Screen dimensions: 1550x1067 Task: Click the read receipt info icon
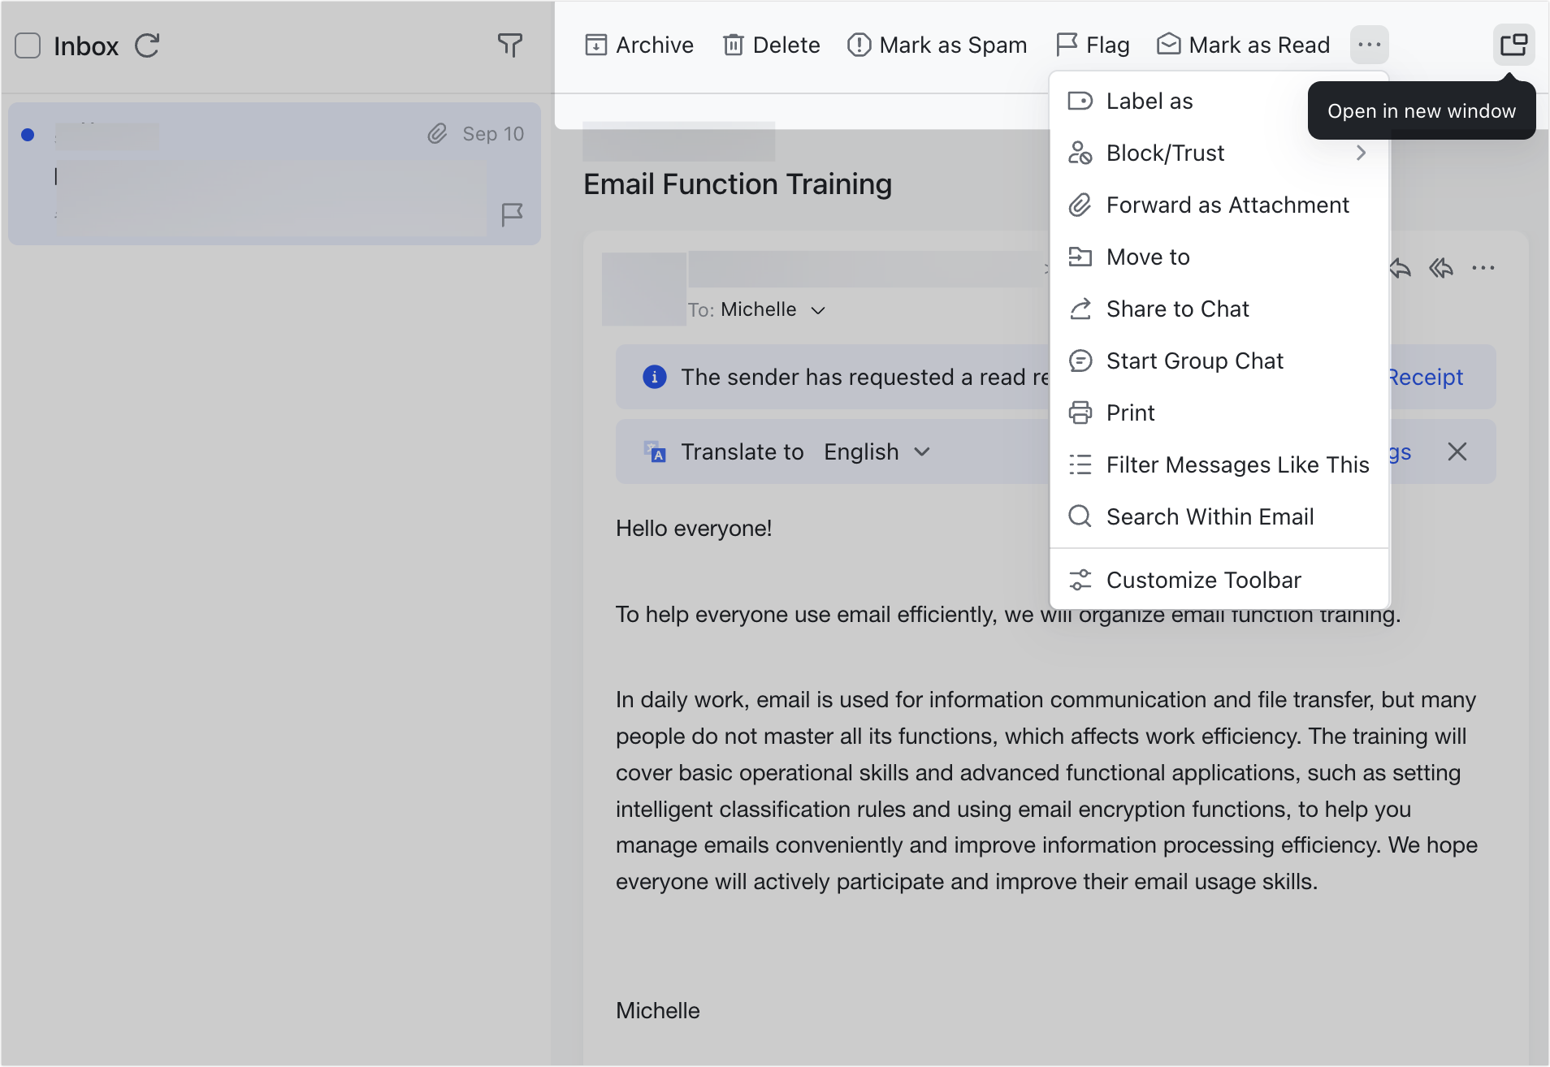[654, 377]
